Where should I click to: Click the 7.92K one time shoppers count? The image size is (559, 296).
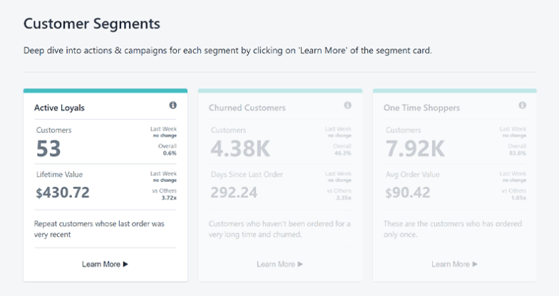pos(415,149)
